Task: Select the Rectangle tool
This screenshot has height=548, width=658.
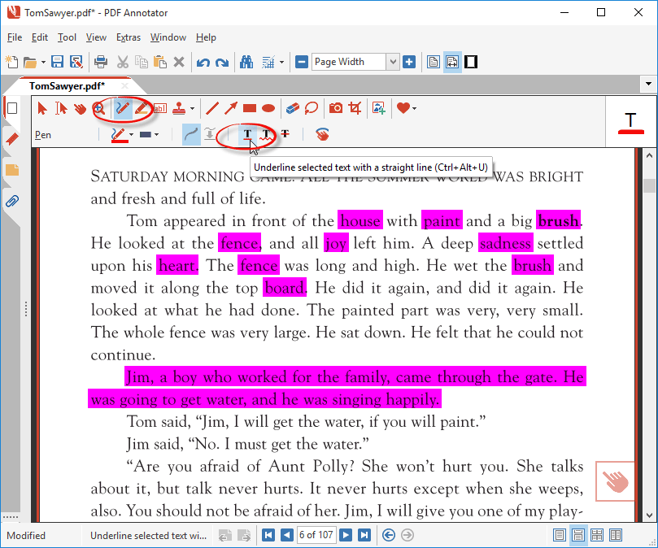Action: coord(250,109)
